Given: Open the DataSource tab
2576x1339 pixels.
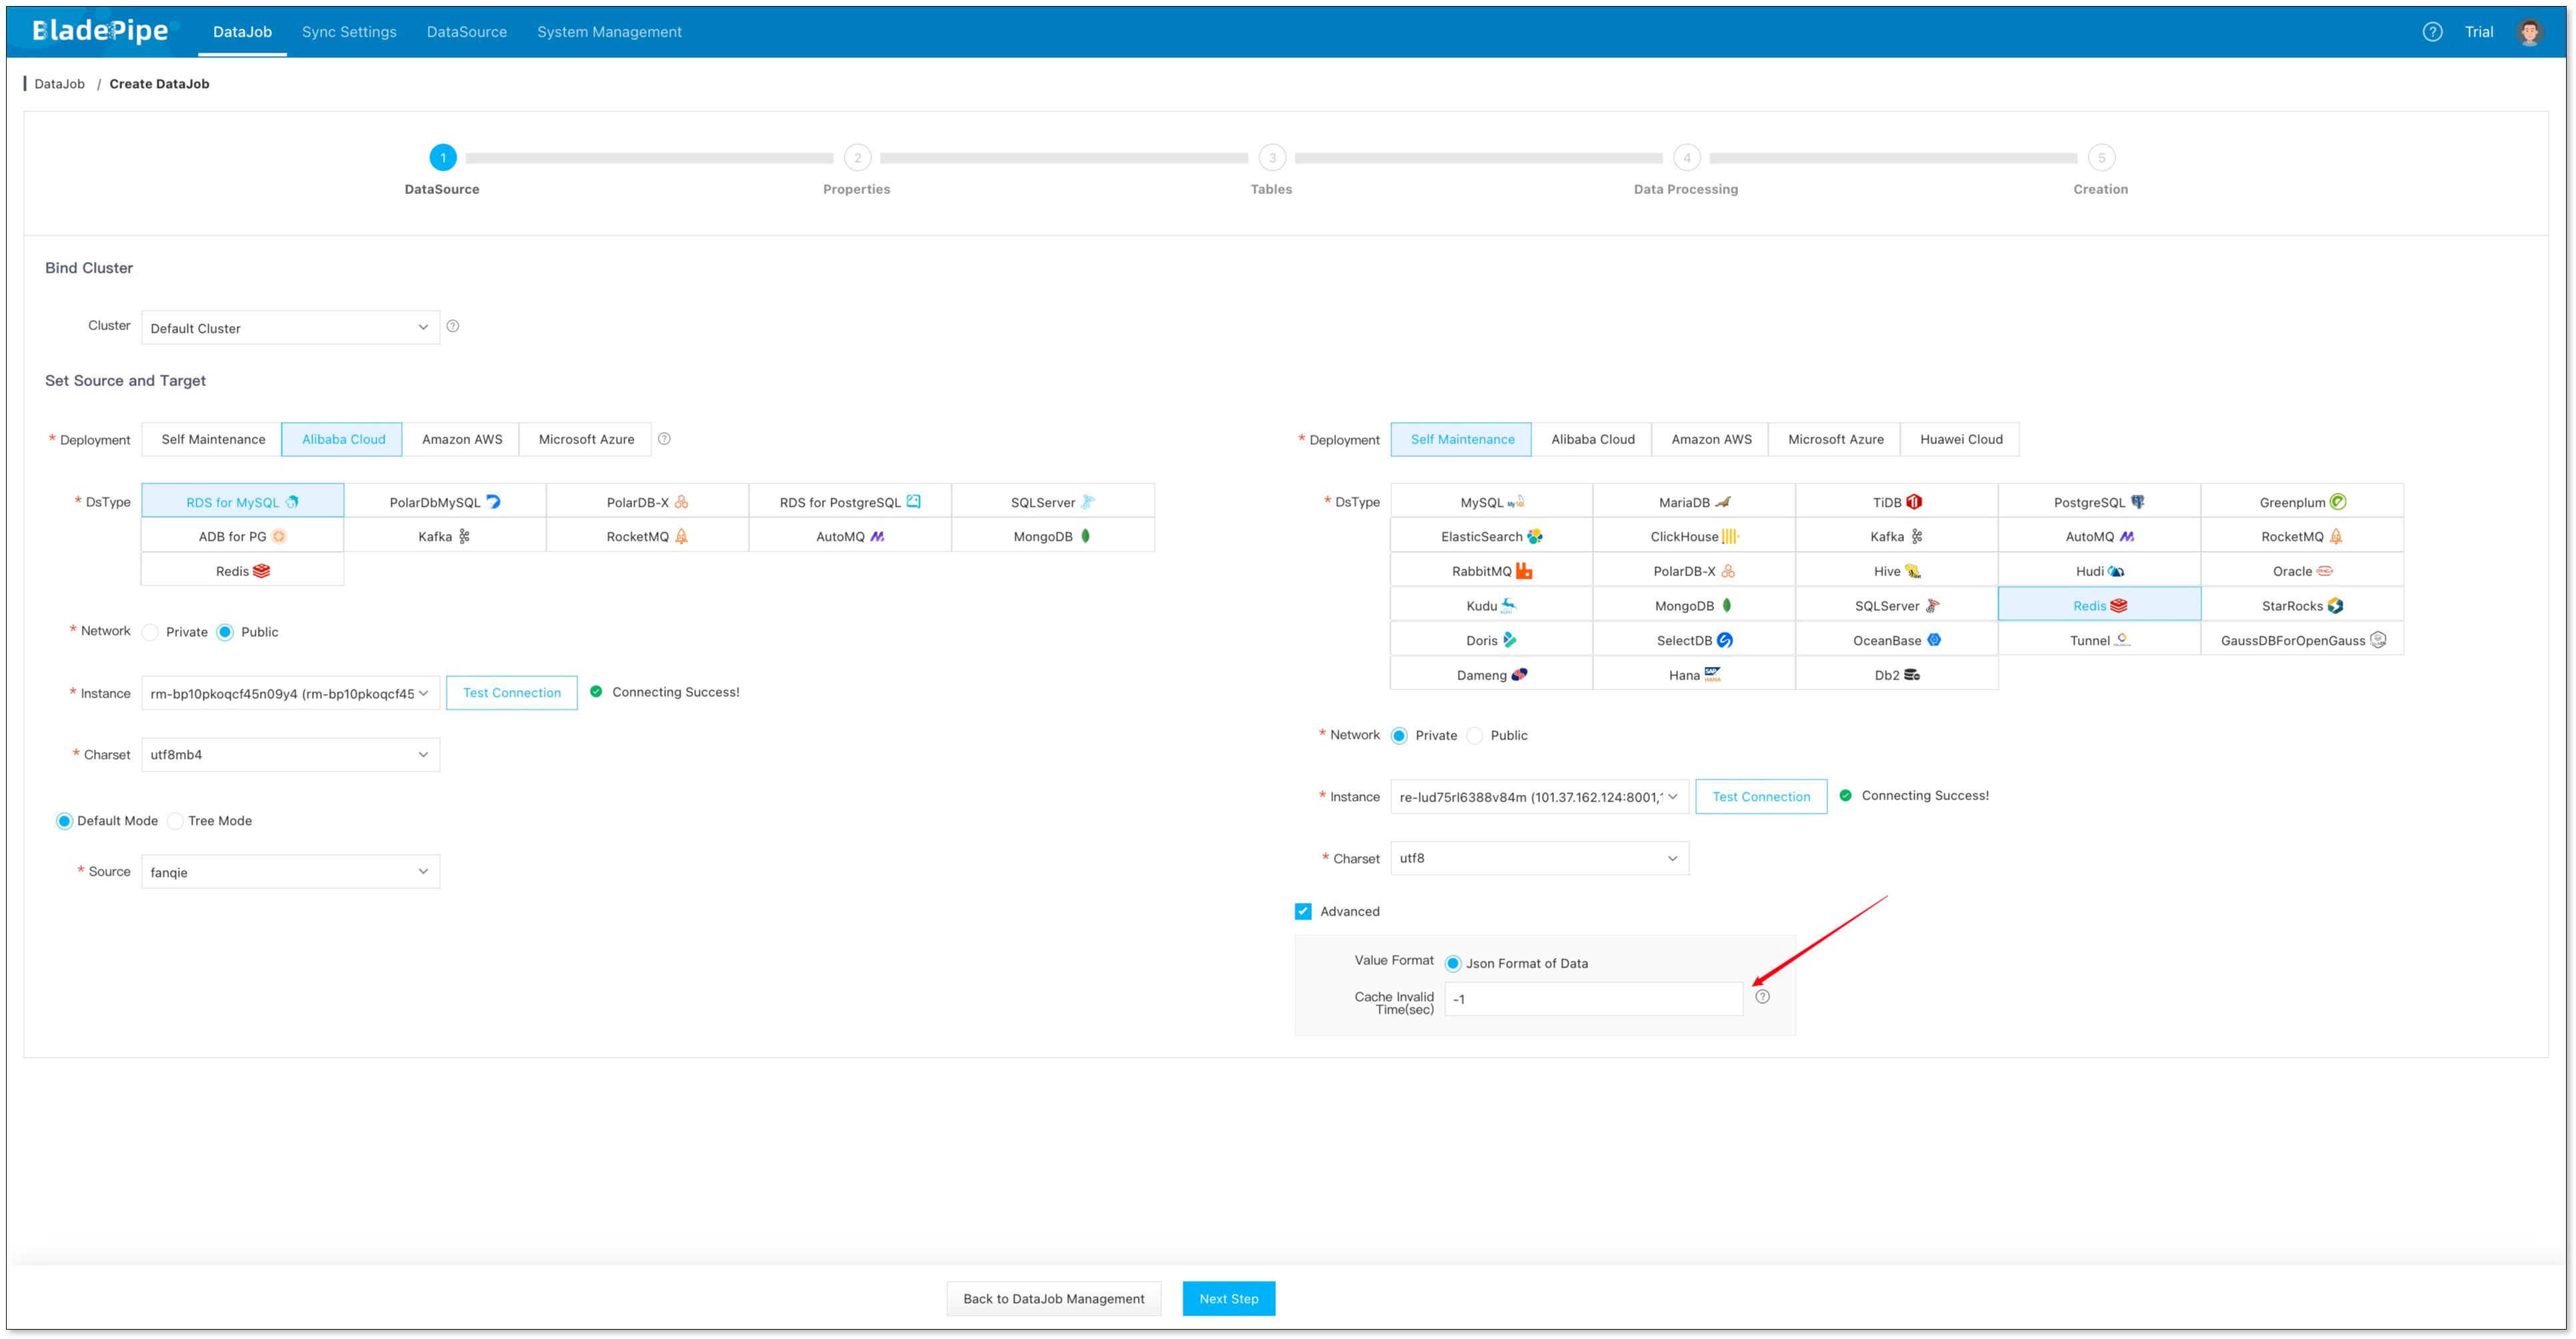Looking at the screenshot, I should pos(467,32).
